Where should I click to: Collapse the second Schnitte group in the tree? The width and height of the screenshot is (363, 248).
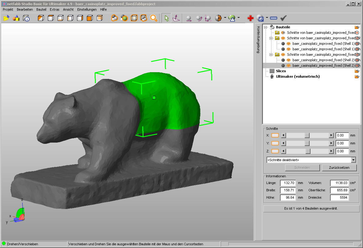pyautogui.click(x=270, y=38)
